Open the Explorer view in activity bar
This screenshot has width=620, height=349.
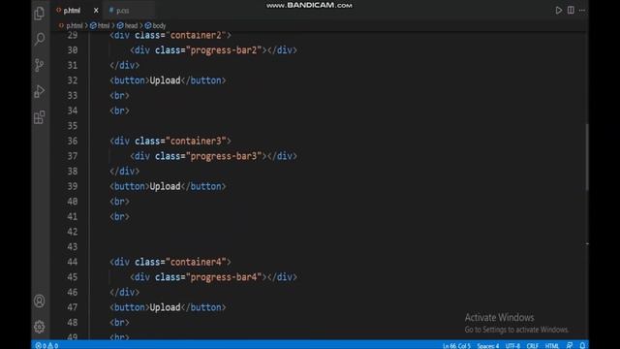coord(39,14)
